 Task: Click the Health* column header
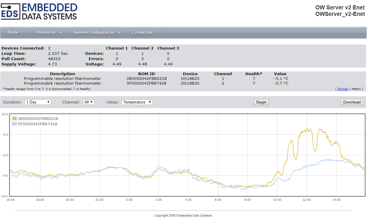click(254, 74)
